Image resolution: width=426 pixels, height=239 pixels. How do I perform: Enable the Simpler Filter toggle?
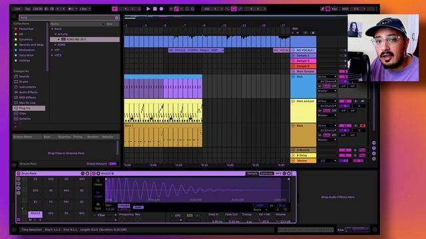point(95,215)
